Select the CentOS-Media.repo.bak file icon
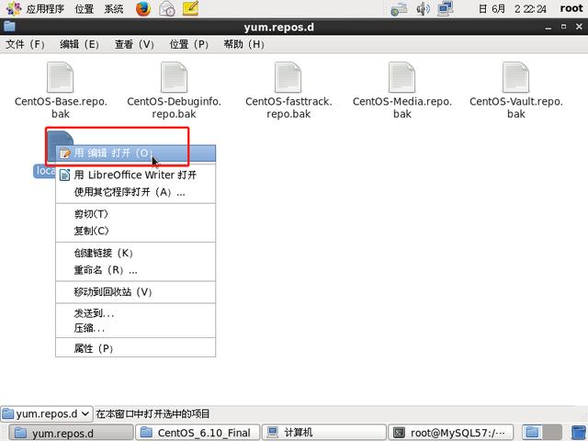Screen dimensions: 588x441 click(402, 77)
